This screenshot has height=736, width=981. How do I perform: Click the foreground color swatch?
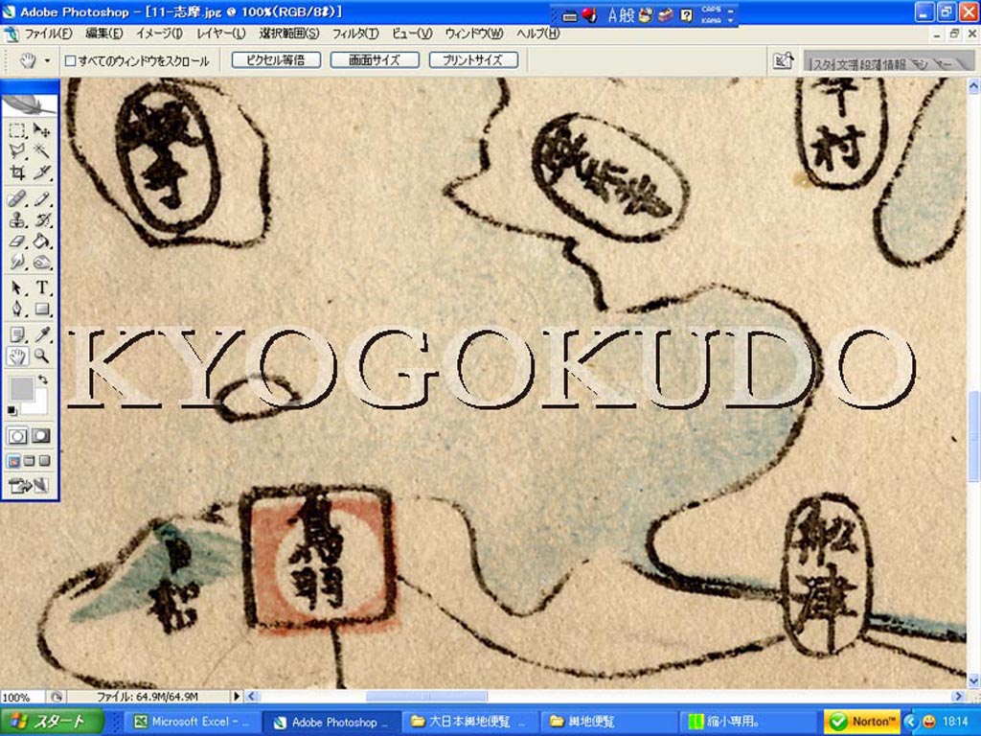click(x=21, y=389)
